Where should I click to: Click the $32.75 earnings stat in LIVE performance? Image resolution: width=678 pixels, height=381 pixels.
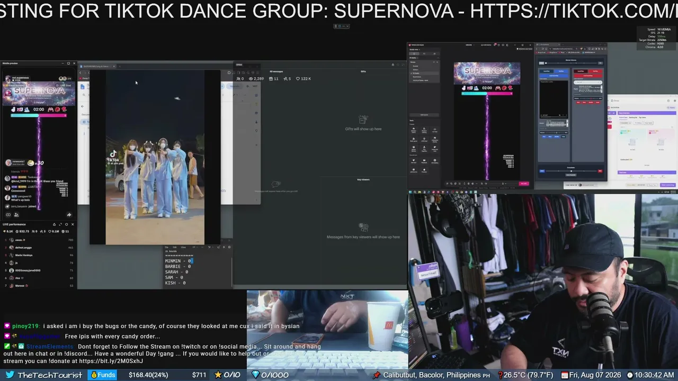(22, 231)
